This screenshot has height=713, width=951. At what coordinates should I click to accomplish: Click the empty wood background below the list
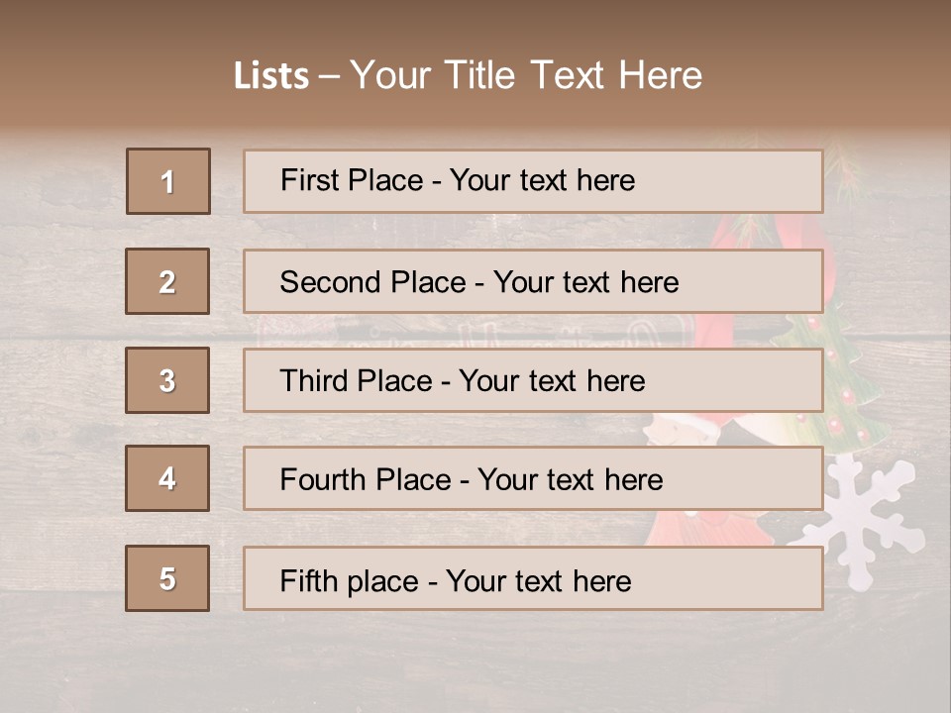tap(475, 659)
